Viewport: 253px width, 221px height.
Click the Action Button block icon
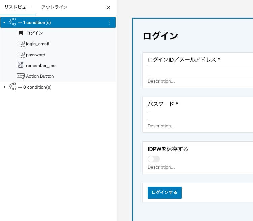(x=21, y=76)
